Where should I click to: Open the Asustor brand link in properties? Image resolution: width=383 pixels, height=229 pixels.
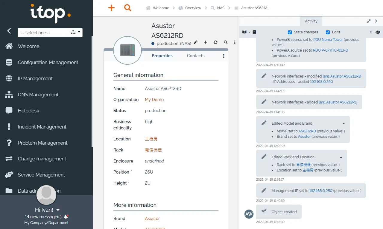pos(152,219)
